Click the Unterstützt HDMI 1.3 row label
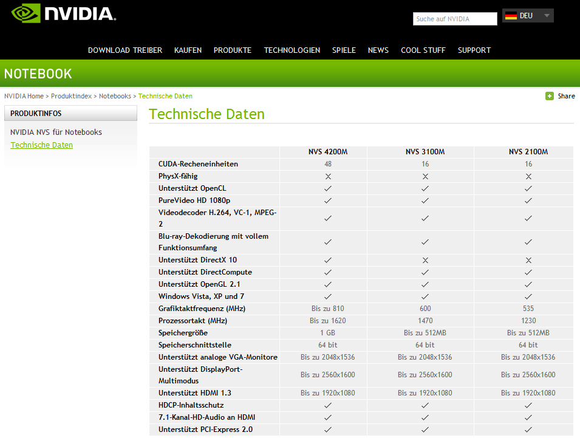Screen dimensions: 580x438 pos(195,393)
